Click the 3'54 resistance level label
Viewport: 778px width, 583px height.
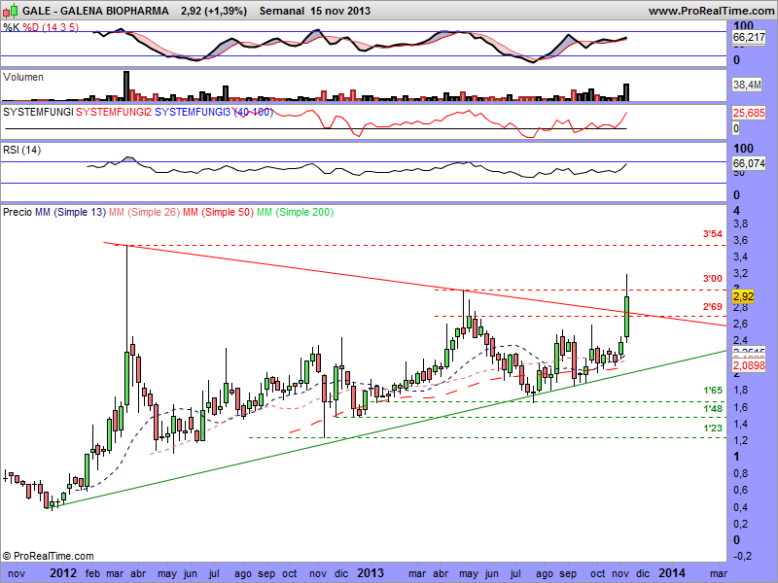(x=713, y=234)
